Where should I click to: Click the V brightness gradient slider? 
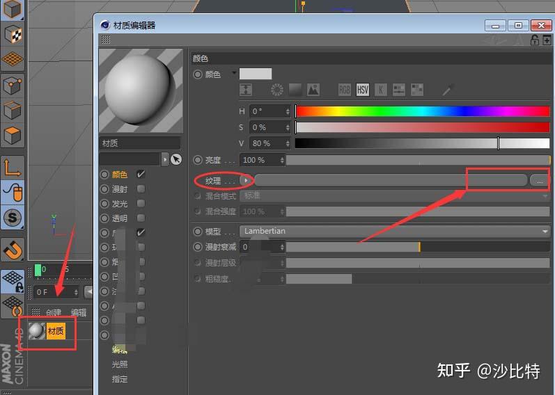[422, 143]
